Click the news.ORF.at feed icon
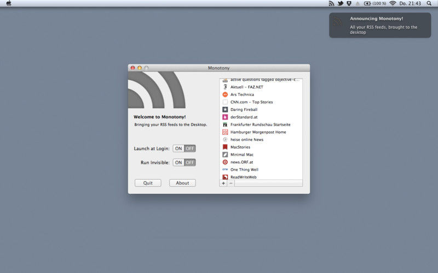438x273 pixels. coord(225,162)
